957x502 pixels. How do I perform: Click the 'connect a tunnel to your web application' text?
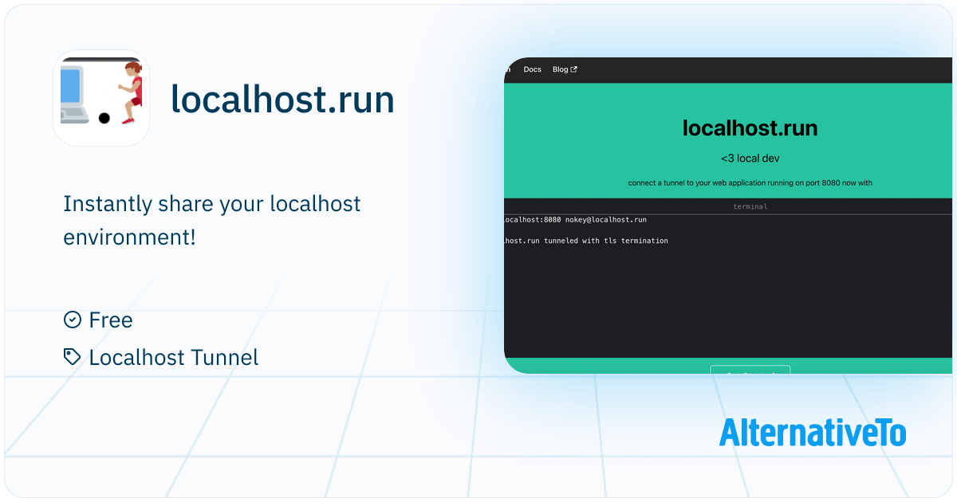tap(750, 182)
